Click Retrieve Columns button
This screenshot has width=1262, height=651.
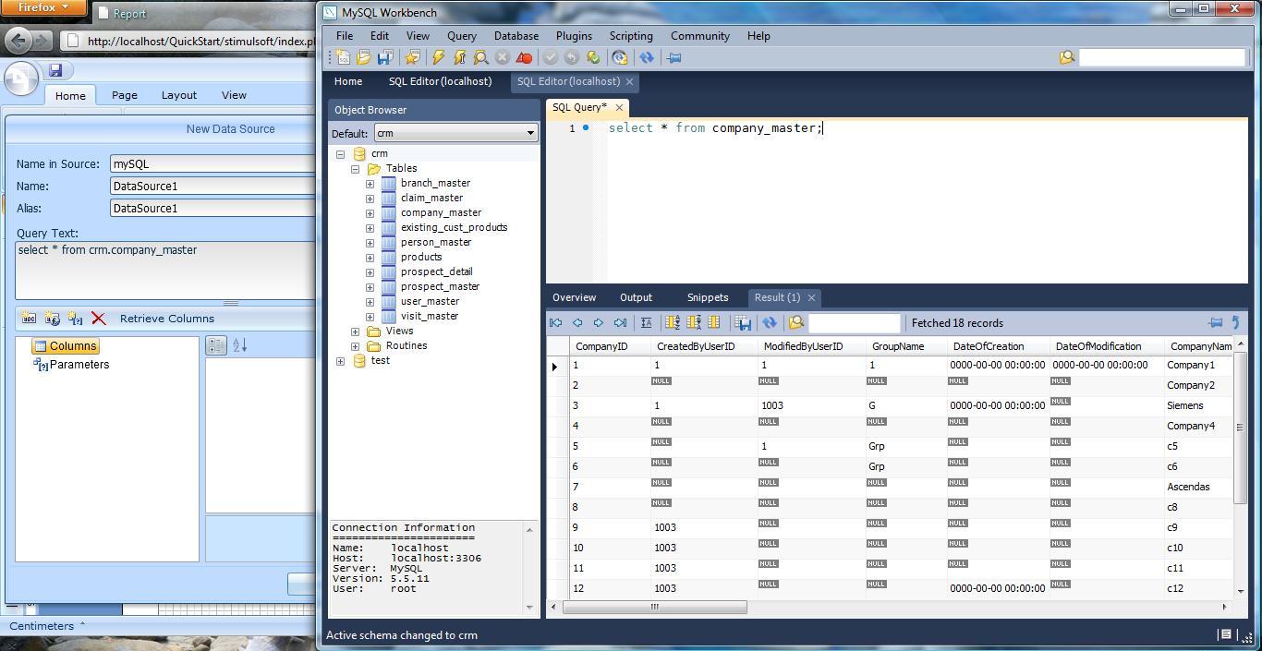coord(167,319)
